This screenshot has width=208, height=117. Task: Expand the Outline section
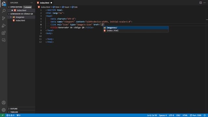tap(21, 109)
